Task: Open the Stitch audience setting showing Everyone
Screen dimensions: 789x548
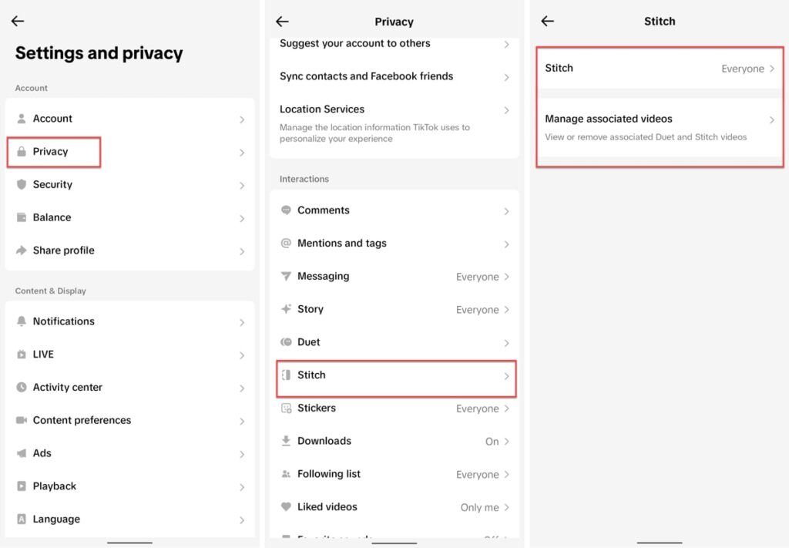Action: (660, 69)
